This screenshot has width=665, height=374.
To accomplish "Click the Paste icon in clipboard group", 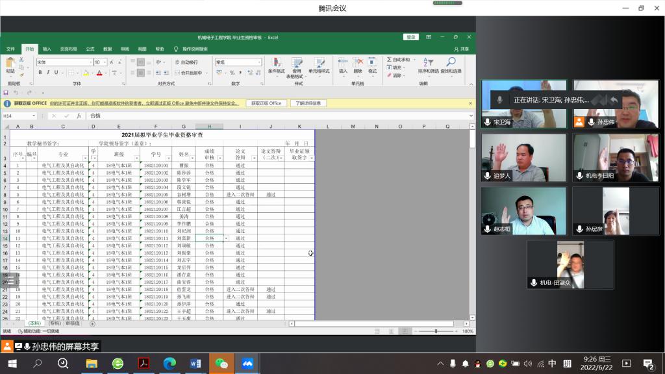I will pyautogui.click(x=10, y=66).
